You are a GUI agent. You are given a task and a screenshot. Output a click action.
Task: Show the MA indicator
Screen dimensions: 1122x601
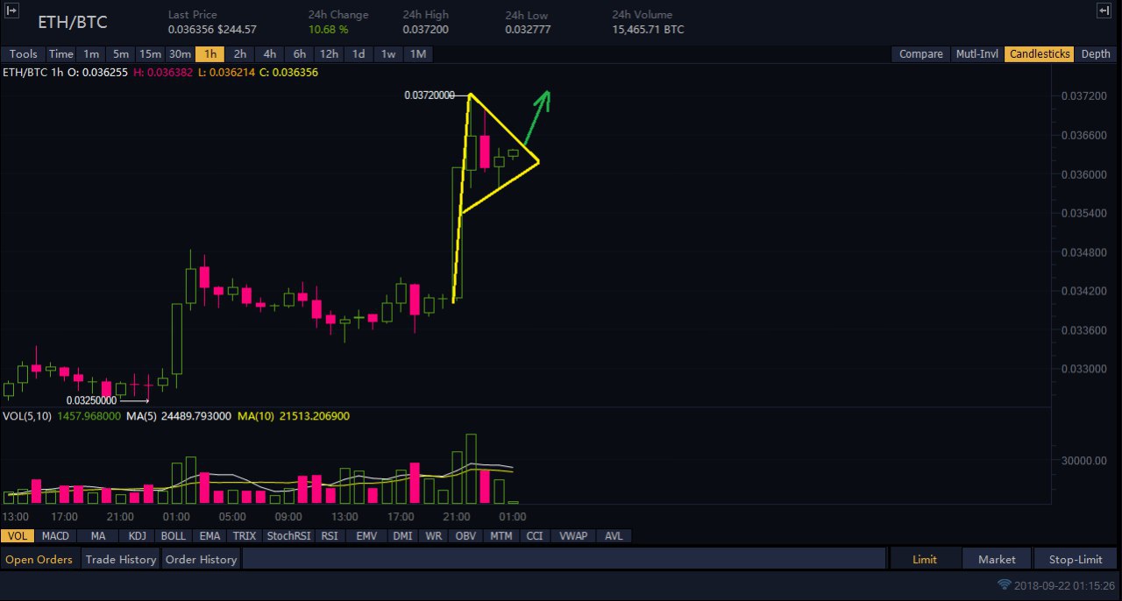tap(98, 535)
